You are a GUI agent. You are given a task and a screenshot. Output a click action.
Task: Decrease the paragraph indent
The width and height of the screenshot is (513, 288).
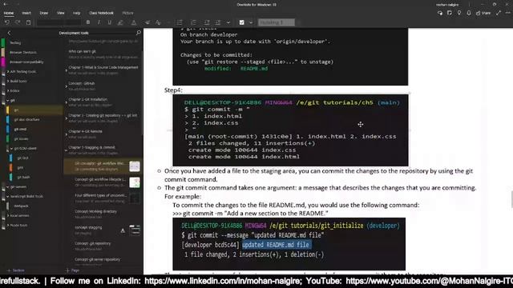click(207, 22)
